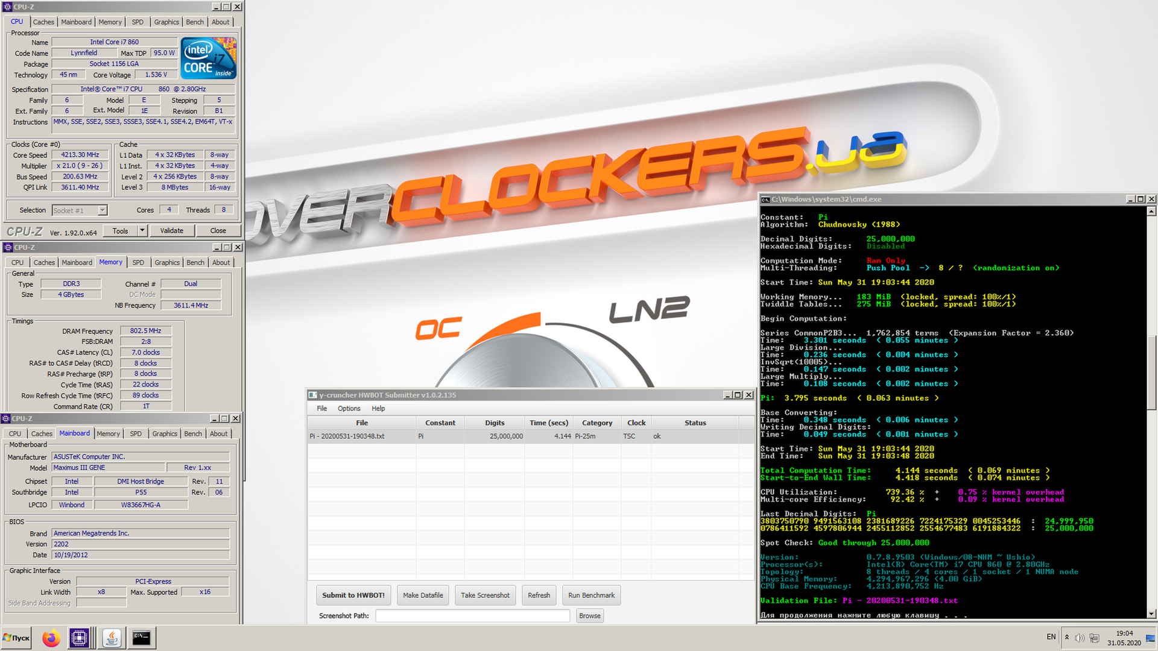
Task: Click the cmd.exe vertical scrollbar thumb
Action: pyautogui.click(x=1151, y=373)
